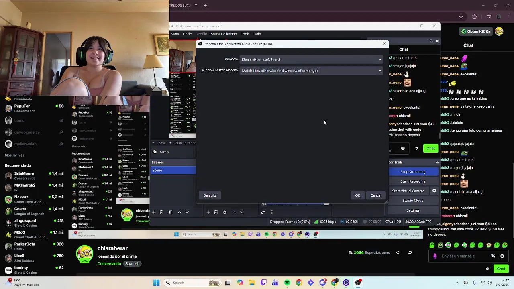Enable Studio Mode in OBS
Screen dimensions: 514x289
point(413,201)
